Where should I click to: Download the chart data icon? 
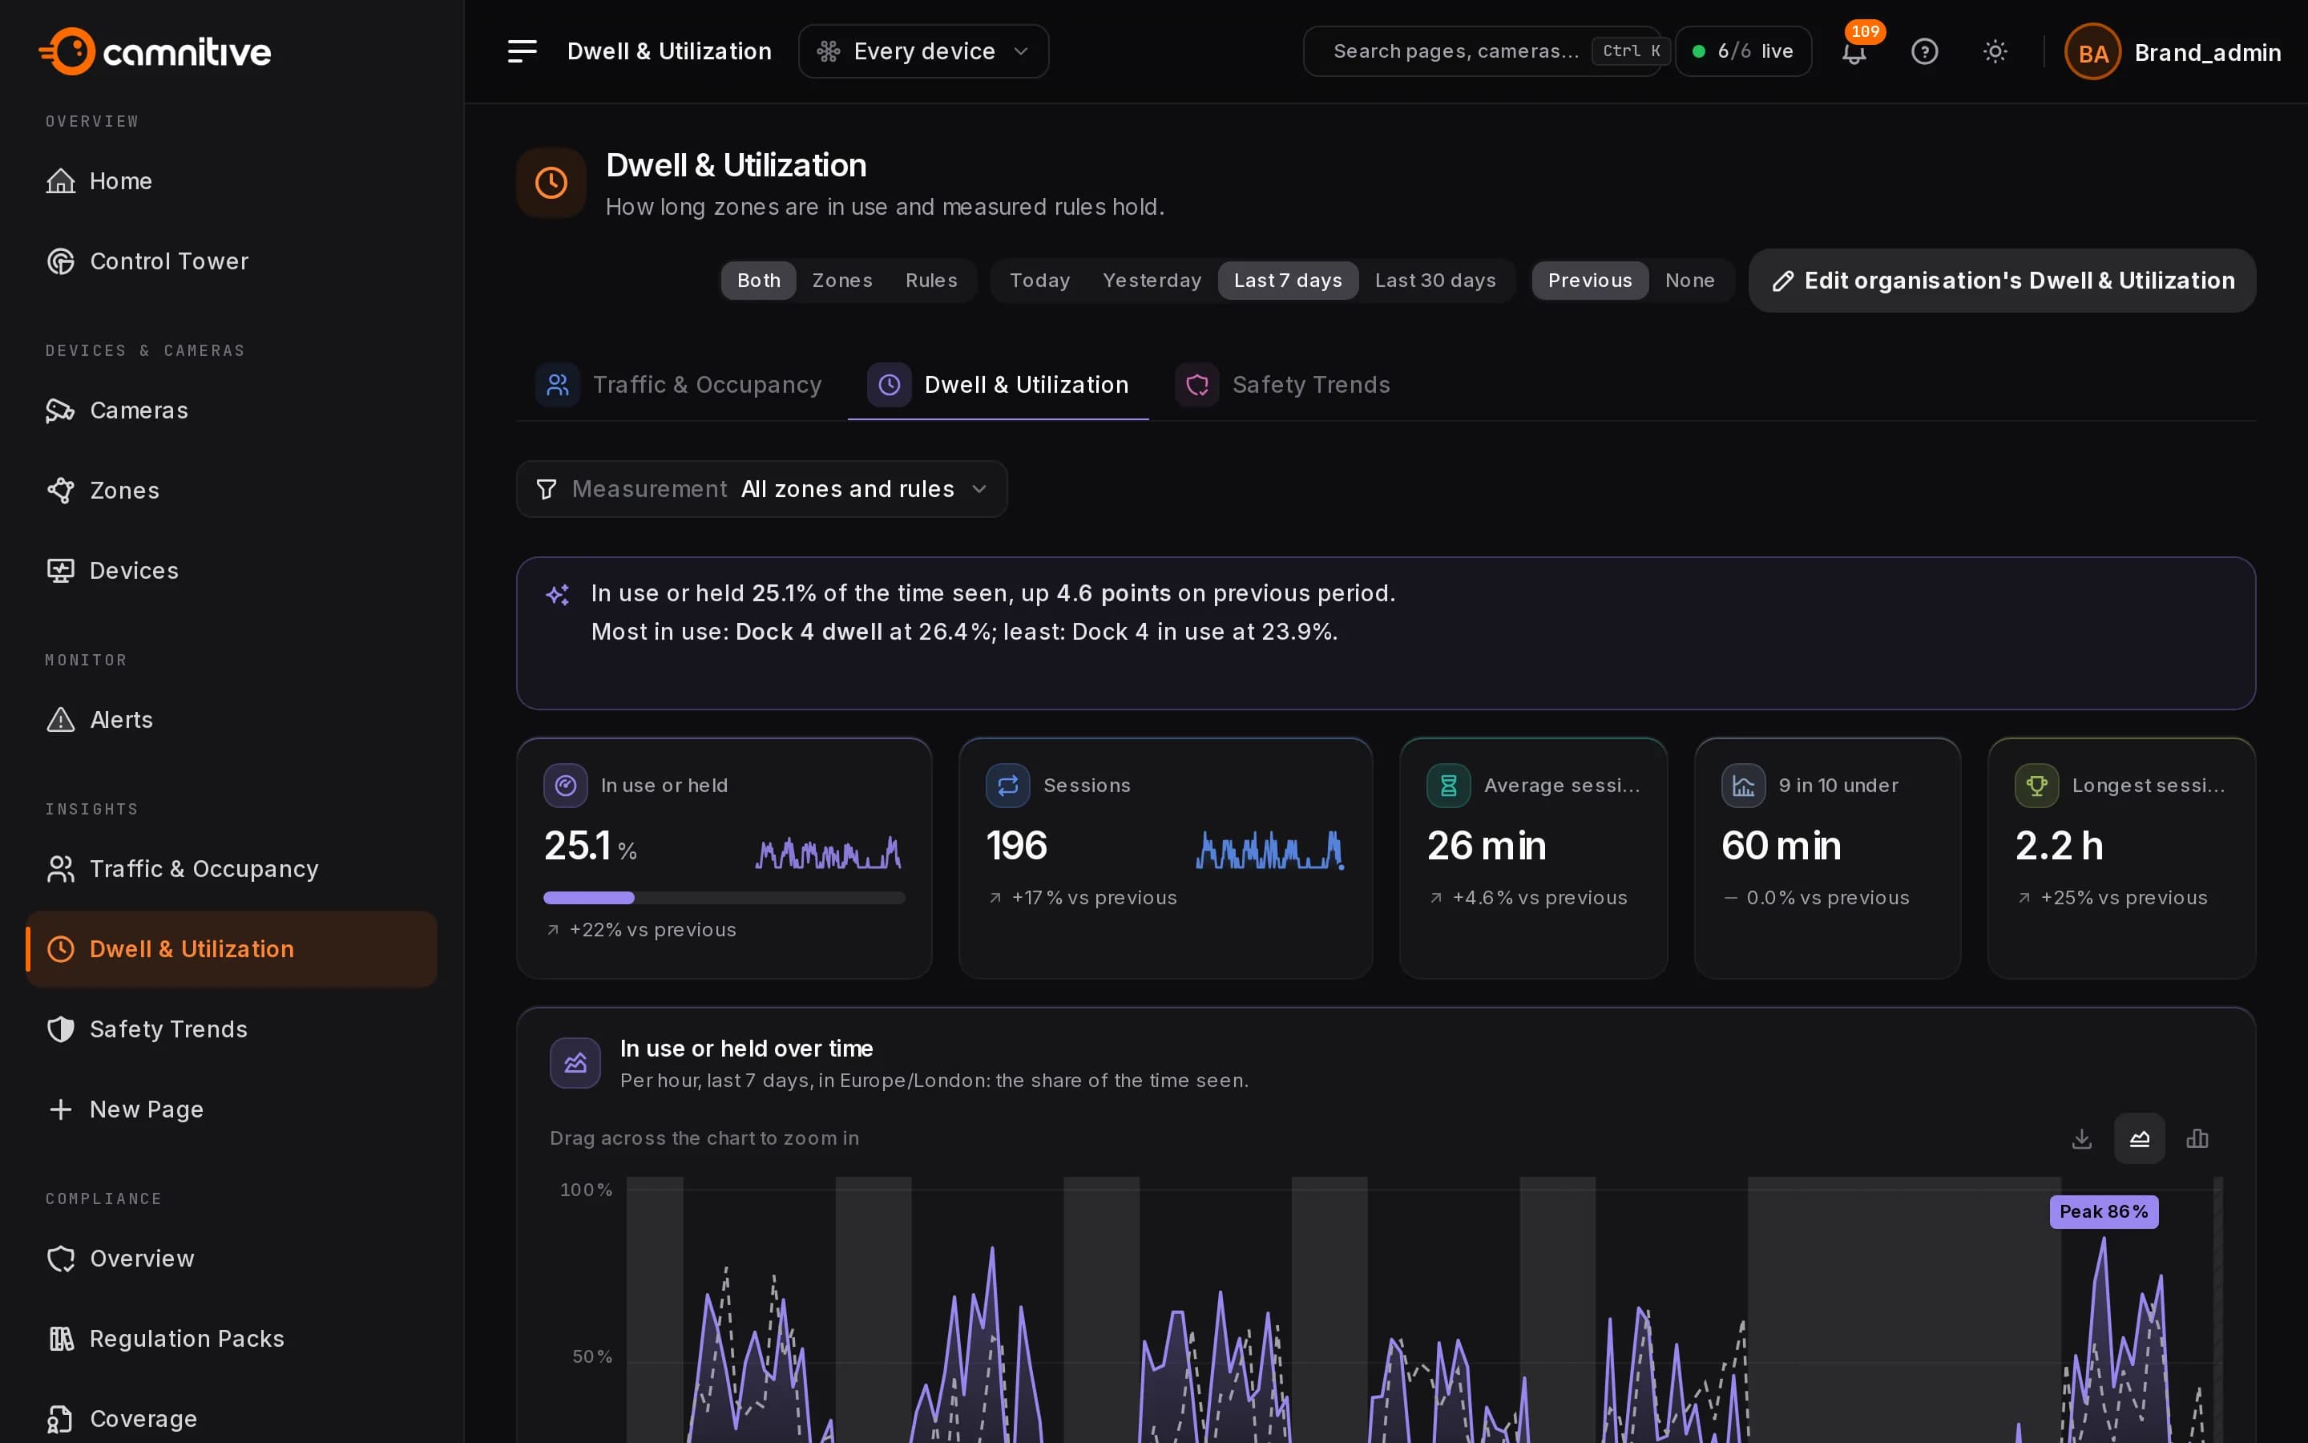click(x=2082, y=1138)
